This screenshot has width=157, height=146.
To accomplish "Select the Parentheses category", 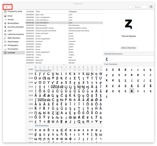I will [13, 41].
